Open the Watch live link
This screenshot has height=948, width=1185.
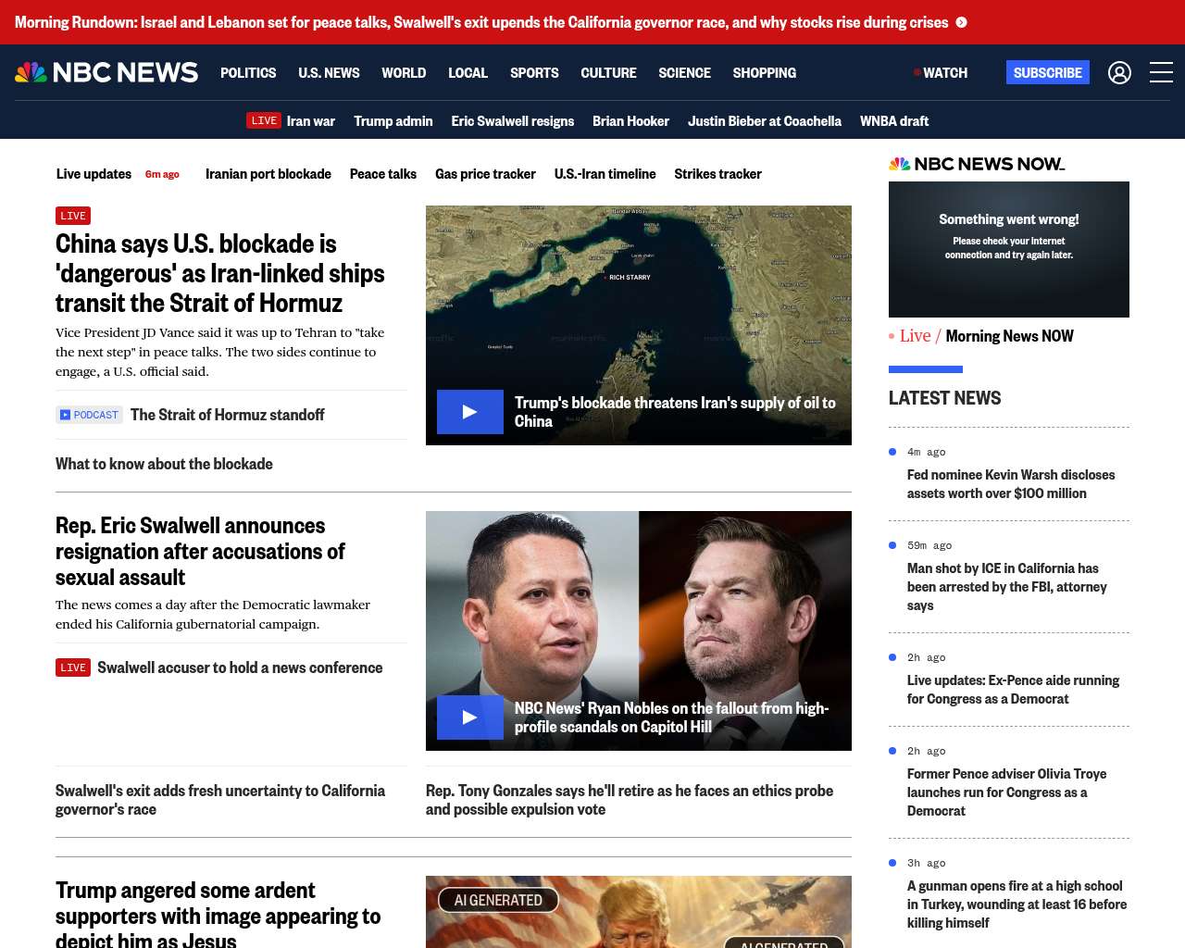941,72
